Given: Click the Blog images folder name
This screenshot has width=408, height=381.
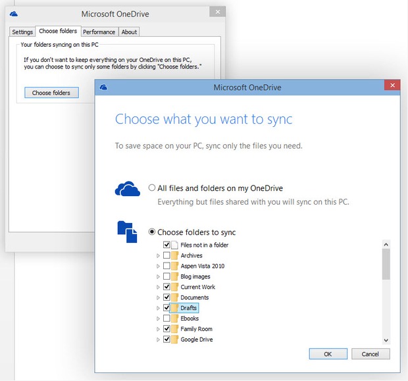Looking at the screenshot, I should [195, 276].
